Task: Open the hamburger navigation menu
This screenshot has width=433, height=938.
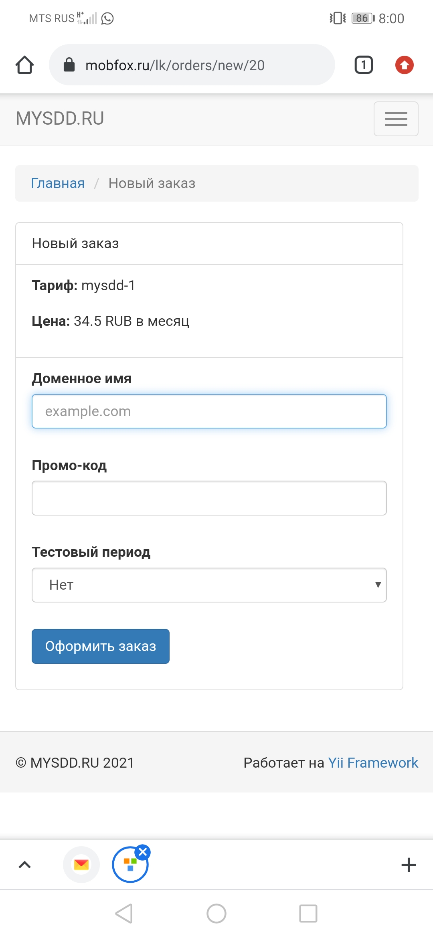Action: click(x=396, y=119)
